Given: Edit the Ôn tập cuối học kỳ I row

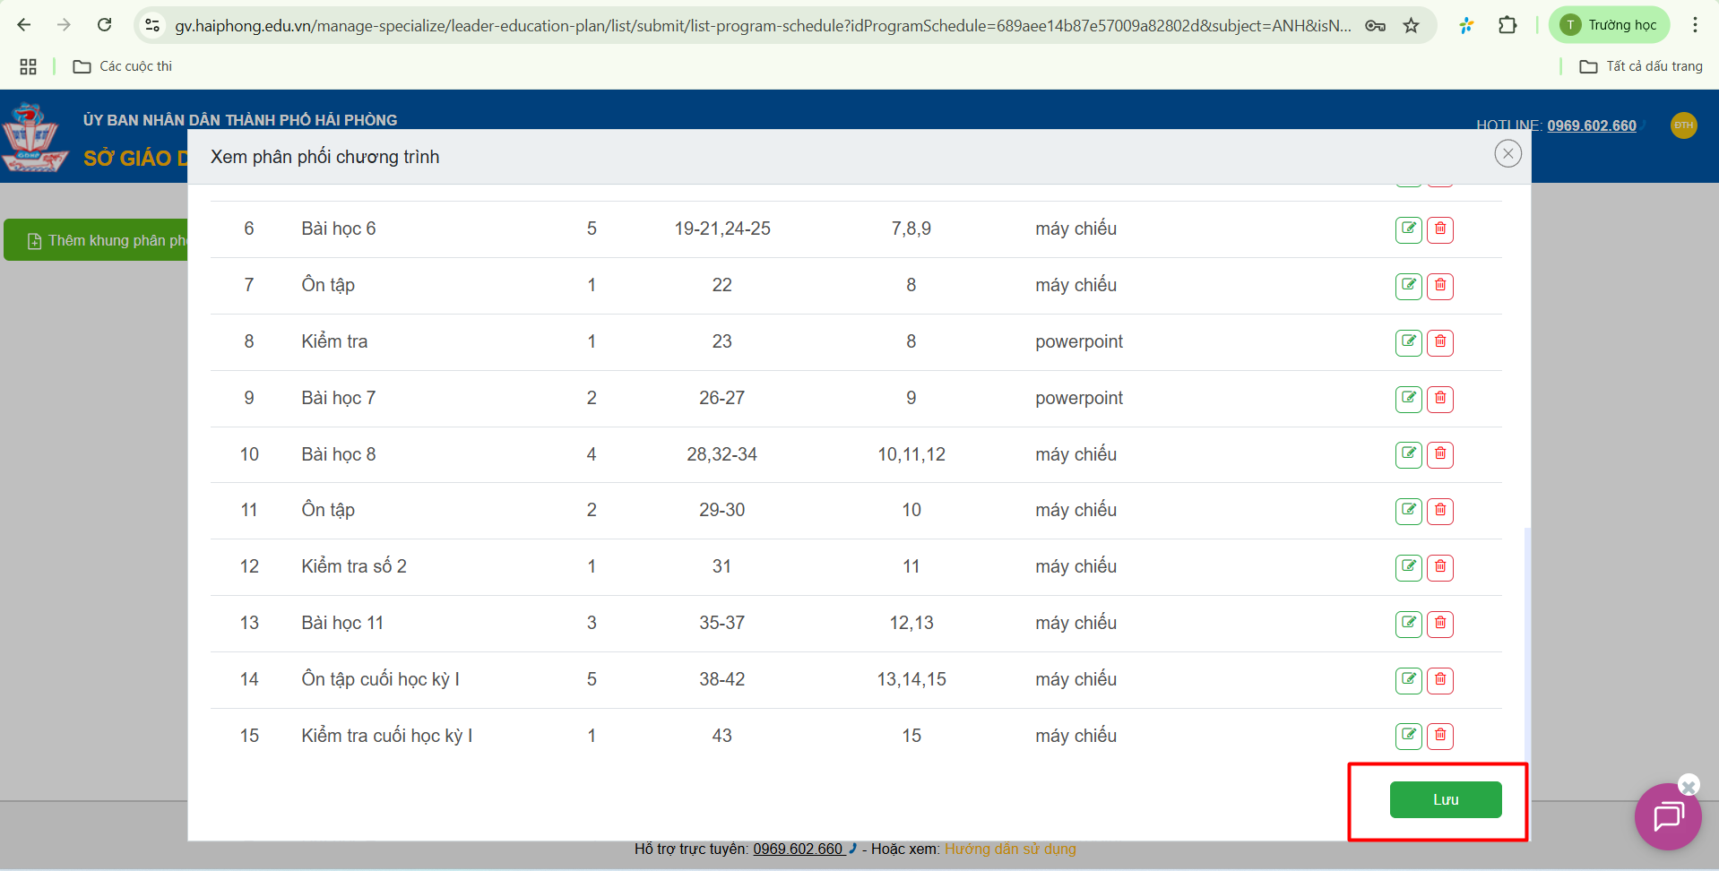Looking at the screenshot, I should click(x=1408, y=680).
